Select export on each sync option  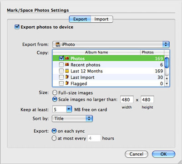(x=54, y=131)
